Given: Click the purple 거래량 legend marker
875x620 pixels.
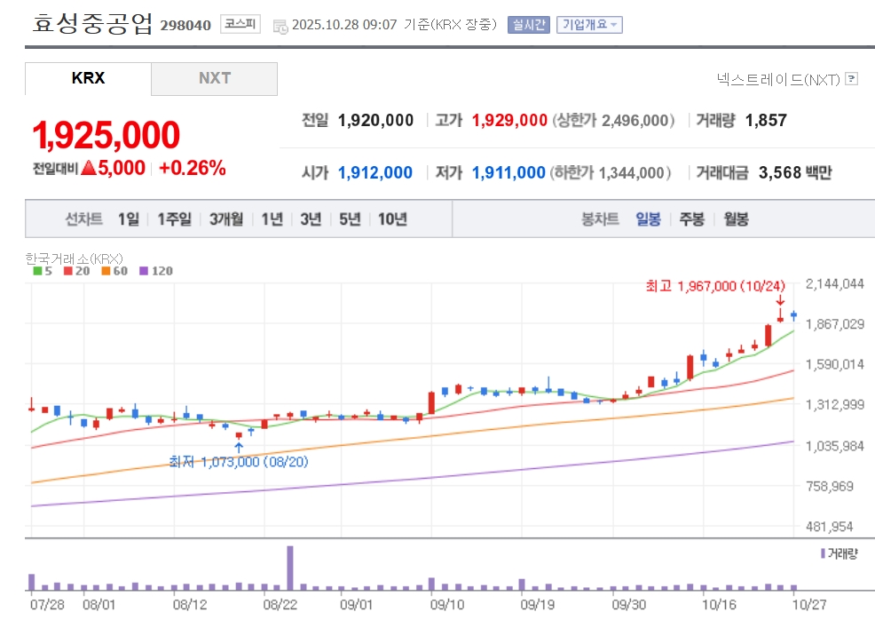Looking at the screenshot, I should pos(823,553).
